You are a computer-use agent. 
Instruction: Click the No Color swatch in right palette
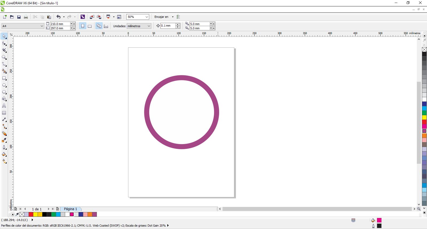point(424,50)
